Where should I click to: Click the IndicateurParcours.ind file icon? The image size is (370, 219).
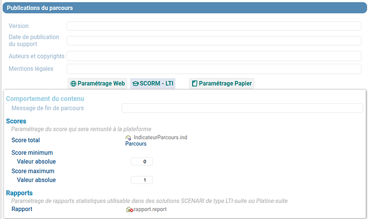coord(128,138)
